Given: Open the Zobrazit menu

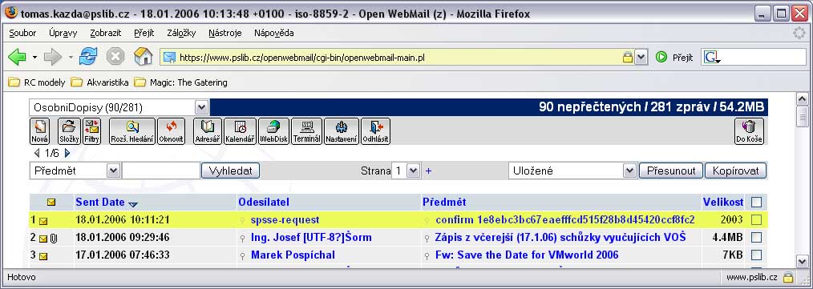Looking at the screenshot, I should pos(105,33).
